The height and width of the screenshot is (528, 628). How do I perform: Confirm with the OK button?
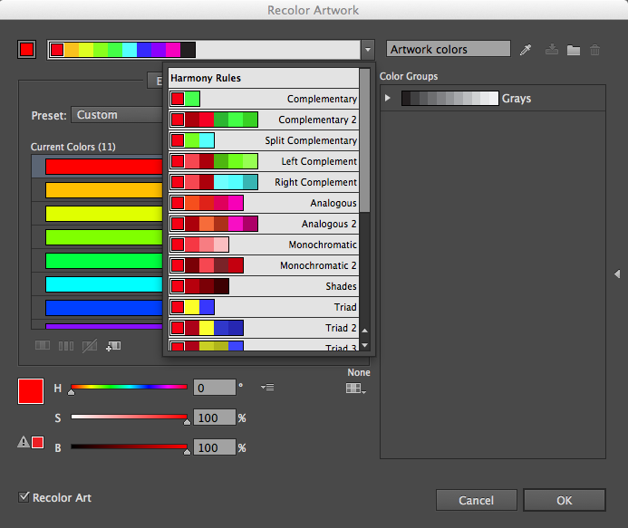tap(564, 500)
